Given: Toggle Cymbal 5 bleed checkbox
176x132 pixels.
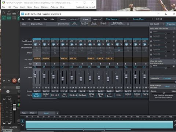Looking at the screenshot, I should [x=151, y=54].
